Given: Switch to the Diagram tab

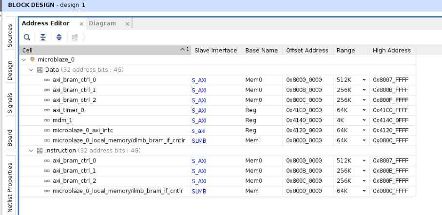Looking at the screenshot, I should [x=102, y=23].
